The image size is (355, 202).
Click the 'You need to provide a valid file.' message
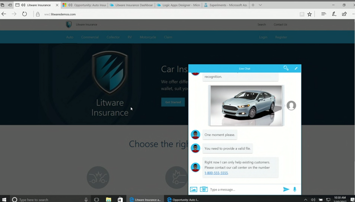(227, 149)
